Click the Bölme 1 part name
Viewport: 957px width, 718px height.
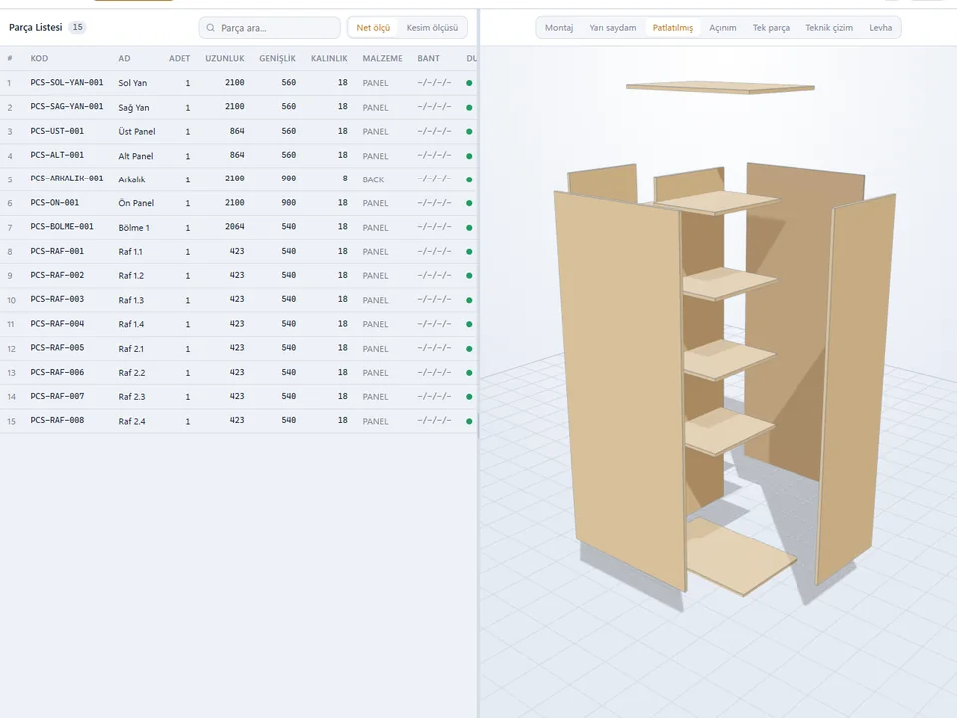pyautogui.click(x=133, y=227)
